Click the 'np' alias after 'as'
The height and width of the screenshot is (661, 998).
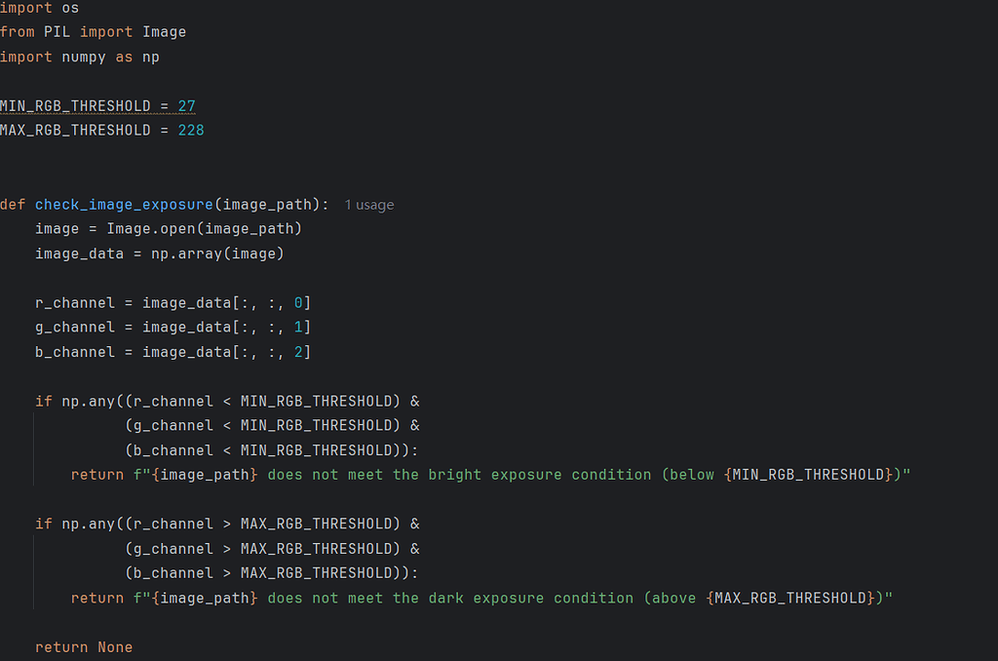point(151,57)
